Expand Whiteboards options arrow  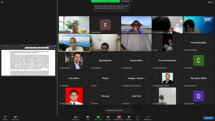(152, 117)
